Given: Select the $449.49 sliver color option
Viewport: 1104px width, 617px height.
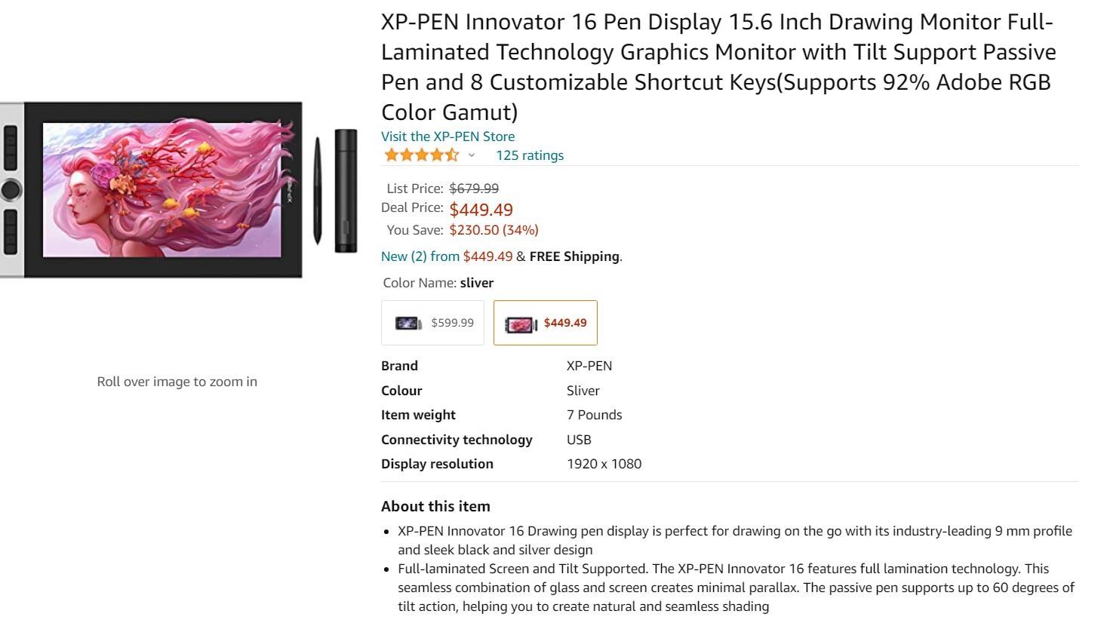Looking at the screenshot, I should click(x=545, y=323).
